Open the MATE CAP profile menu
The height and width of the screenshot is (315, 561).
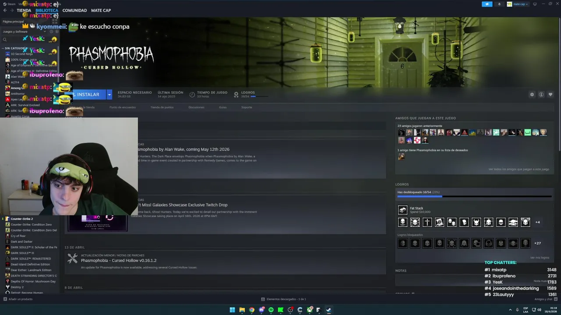pyautogui.click(x=101, y=10)
